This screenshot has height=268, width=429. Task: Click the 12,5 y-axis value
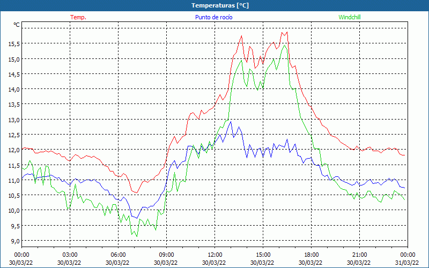pos(13,135)
